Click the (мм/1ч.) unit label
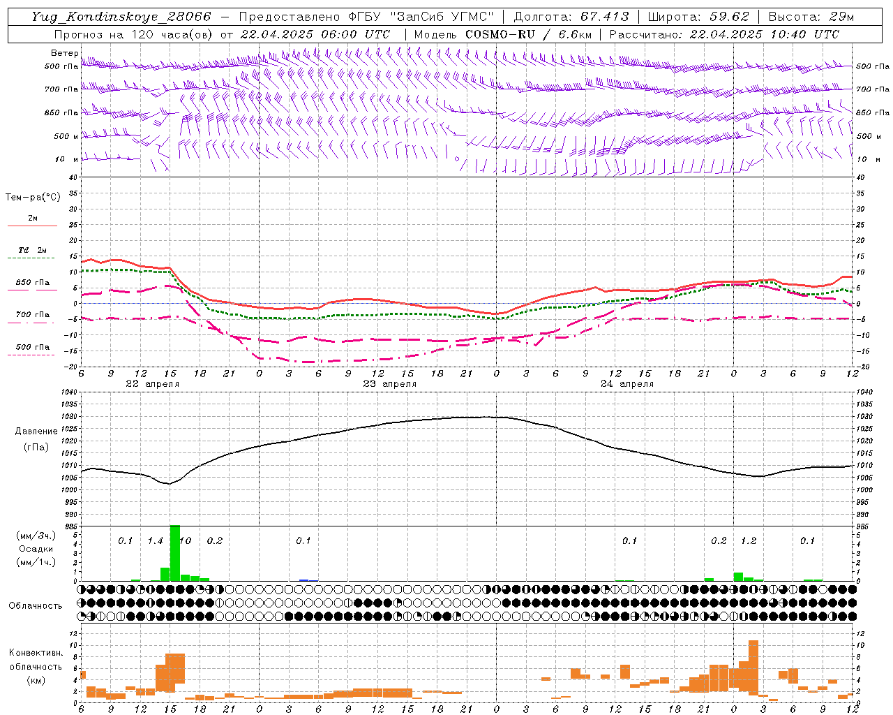893x715 pixels. point(36,562)
